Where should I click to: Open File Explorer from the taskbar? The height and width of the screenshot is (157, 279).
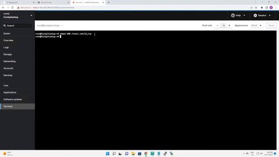pyautogui.click(x=133, y=154)
